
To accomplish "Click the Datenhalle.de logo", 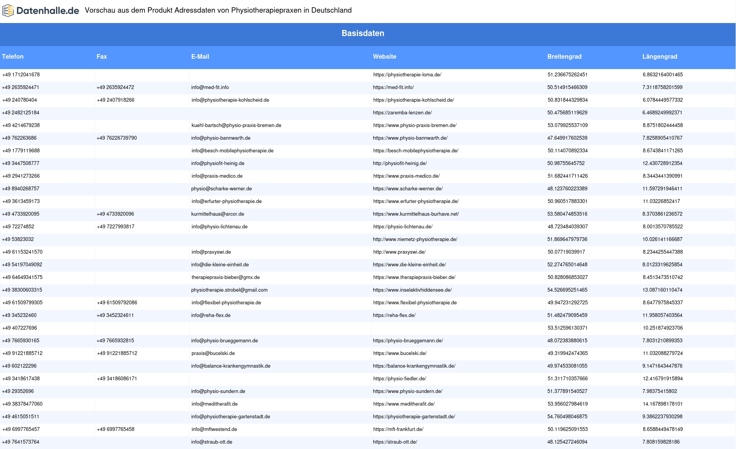I will pos(41,11).
